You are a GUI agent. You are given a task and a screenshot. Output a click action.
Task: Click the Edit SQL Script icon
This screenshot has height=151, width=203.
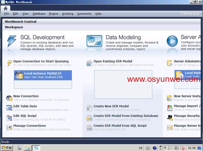point(9,118)
